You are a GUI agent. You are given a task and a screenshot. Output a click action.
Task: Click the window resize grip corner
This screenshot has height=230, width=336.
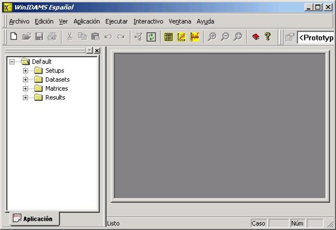[330, 224]
